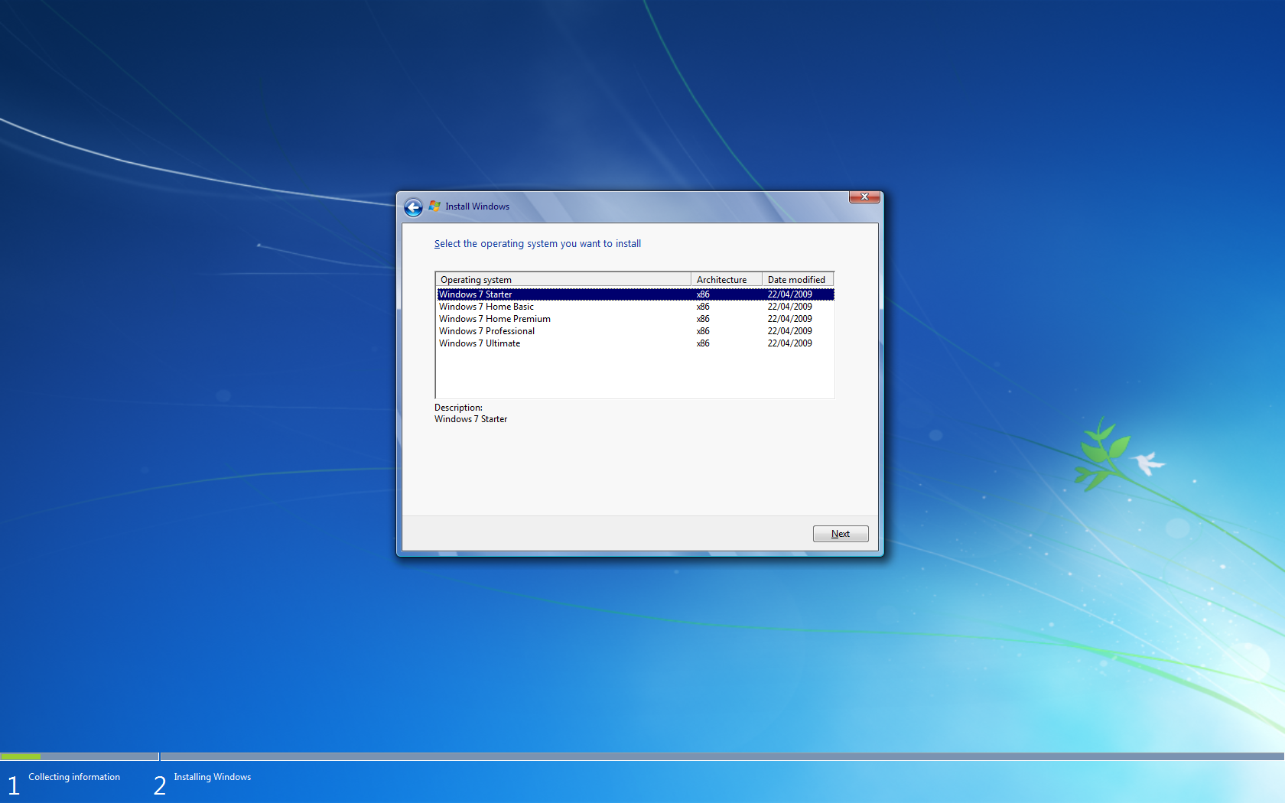The height and width of the screenshot is (803, 1285).
Task: Click the white dove on the wallpaper
Action: tap(1147, 463)
